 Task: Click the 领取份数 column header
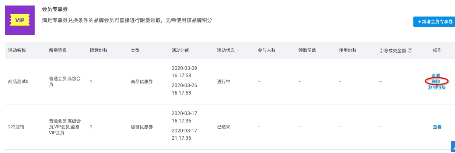(307, 50)
